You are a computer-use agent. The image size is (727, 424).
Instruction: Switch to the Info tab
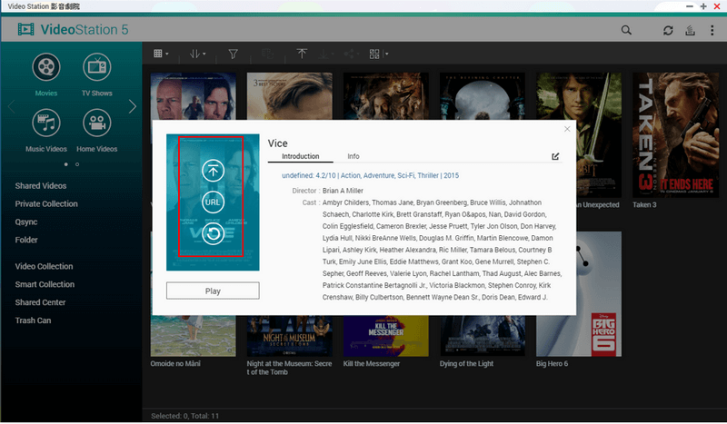354,156
